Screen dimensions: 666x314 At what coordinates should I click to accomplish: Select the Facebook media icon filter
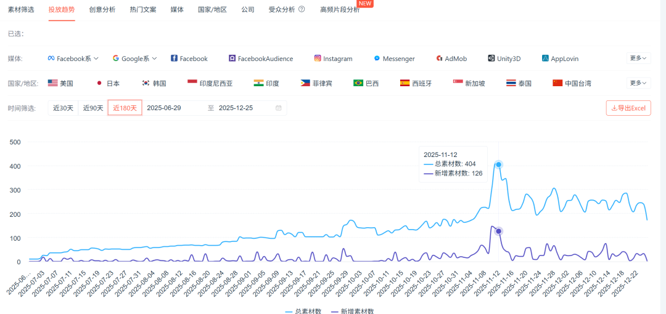coord(175,58)
